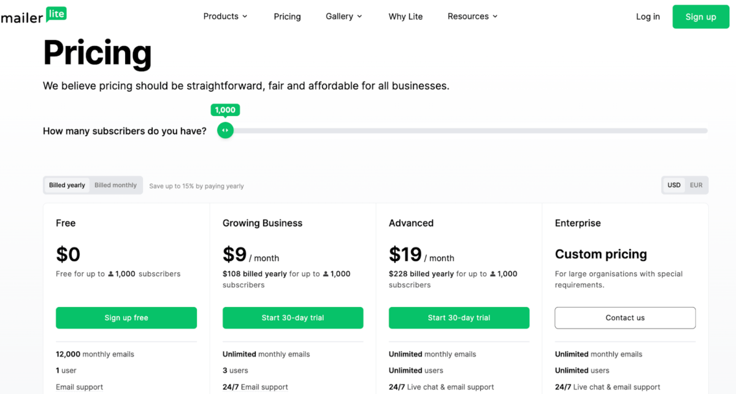Select EUR as the currency
The height and width of the screenshot is (394, 736).
point(696,185)
